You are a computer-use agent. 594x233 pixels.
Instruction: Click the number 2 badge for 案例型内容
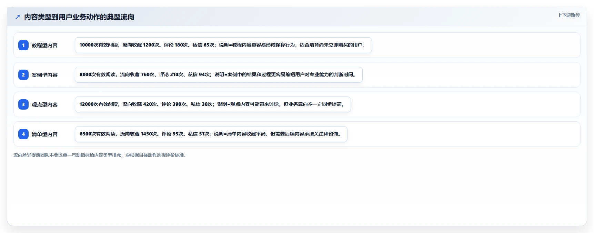point(23,75)
